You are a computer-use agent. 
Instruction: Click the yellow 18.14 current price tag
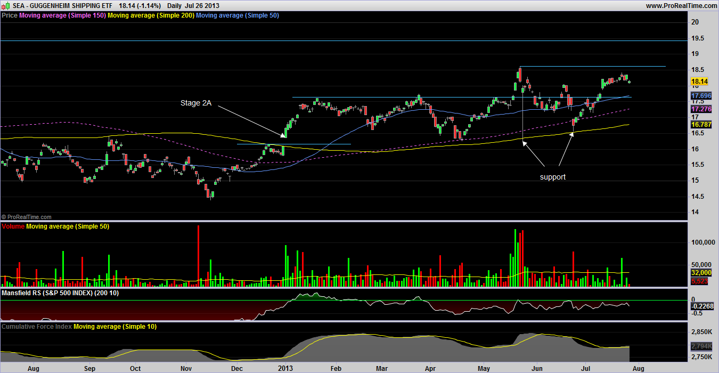click(699, 82)
